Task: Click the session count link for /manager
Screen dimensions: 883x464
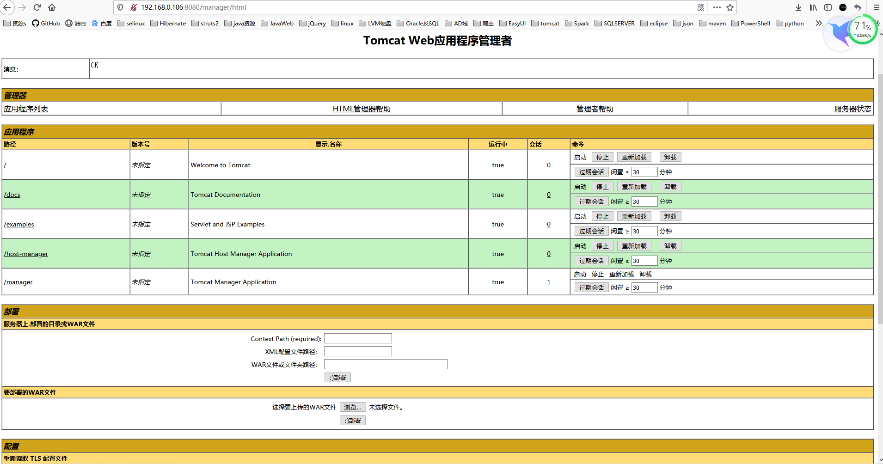Action: (x=549, y=282)
